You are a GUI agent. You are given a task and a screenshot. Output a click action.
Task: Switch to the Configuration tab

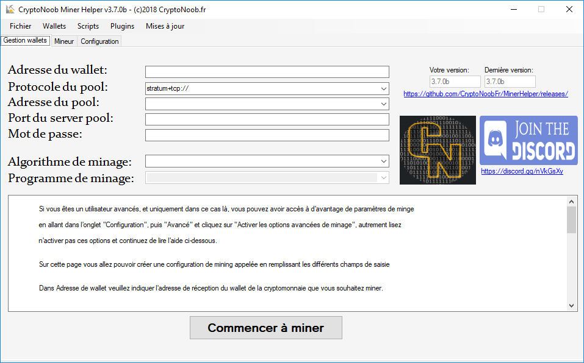point(100,41)
